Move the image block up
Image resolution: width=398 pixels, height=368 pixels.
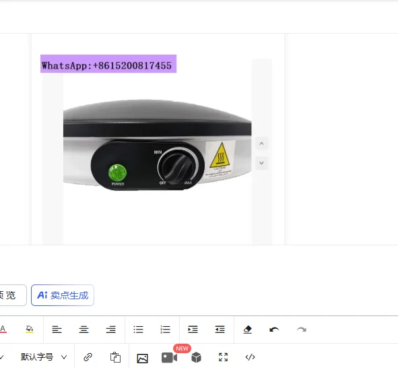[261, 144]
